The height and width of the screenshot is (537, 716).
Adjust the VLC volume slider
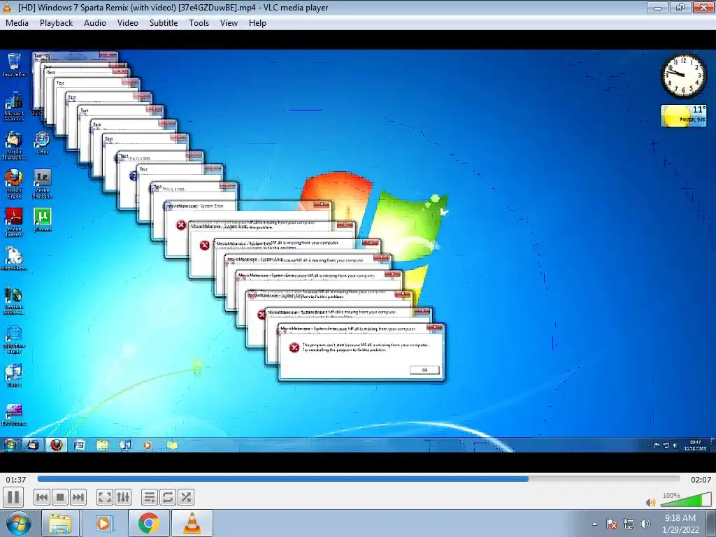(686, 500)
